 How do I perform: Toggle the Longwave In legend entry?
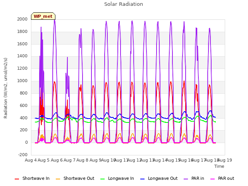[x=117, y=178]
